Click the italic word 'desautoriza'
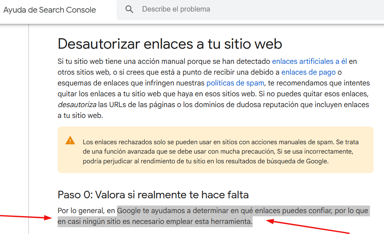Screen dimensions: 384x234 [77, 105]
